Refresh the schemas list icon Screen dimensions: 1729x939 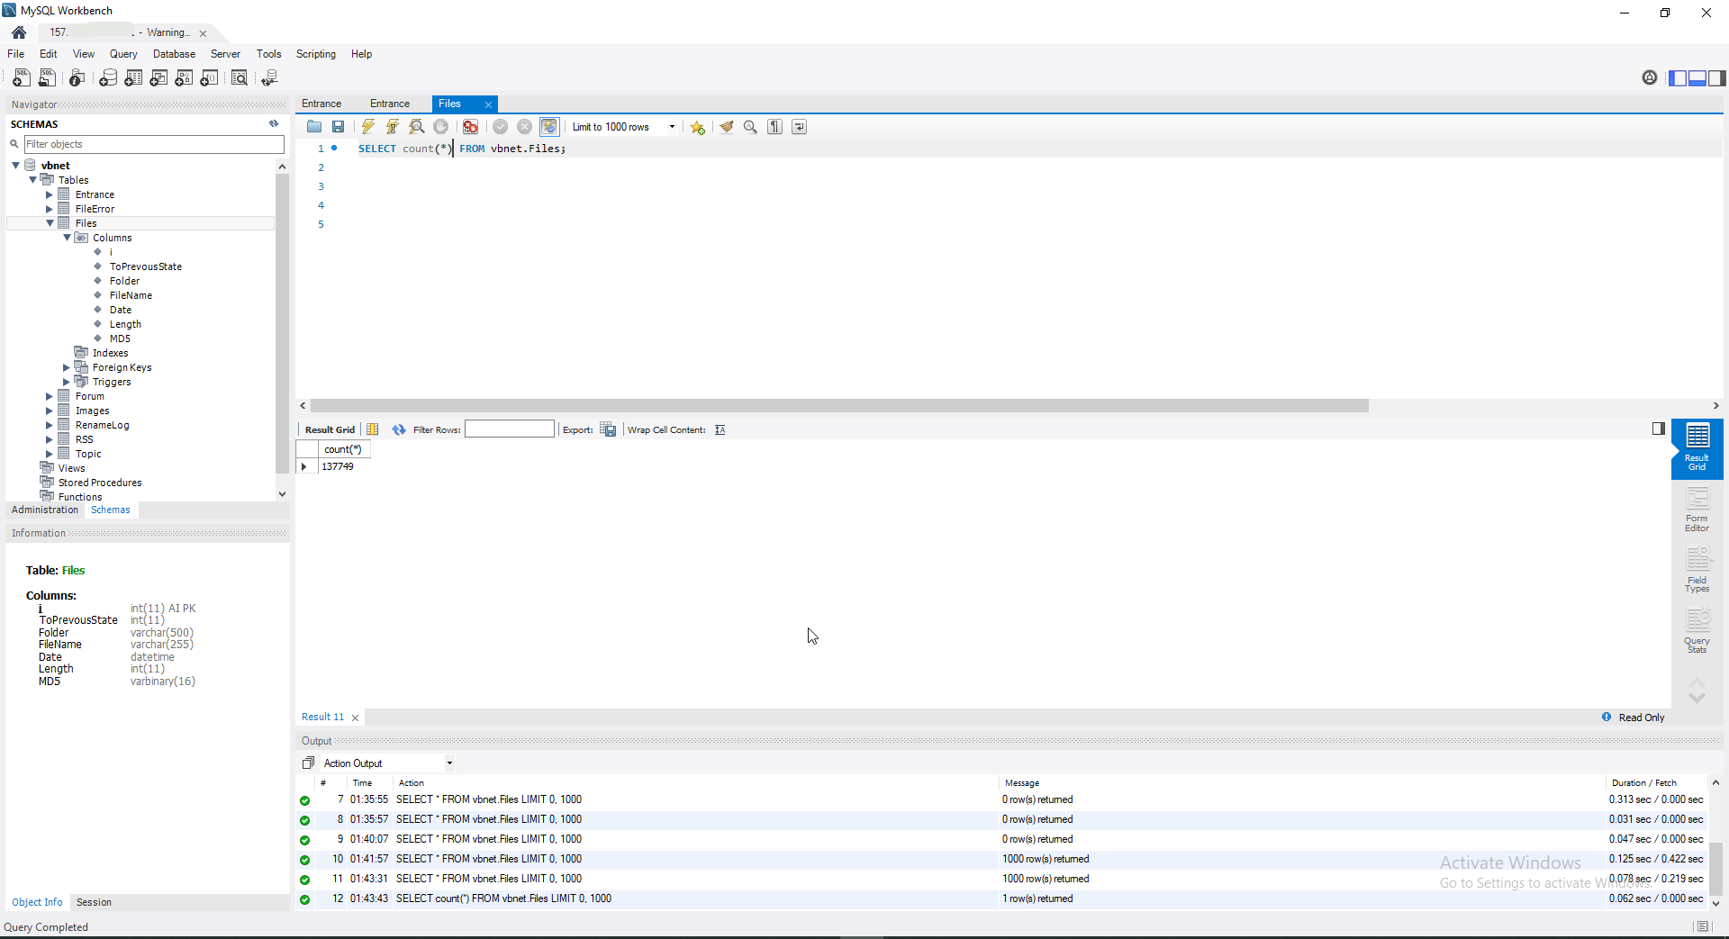274,124
